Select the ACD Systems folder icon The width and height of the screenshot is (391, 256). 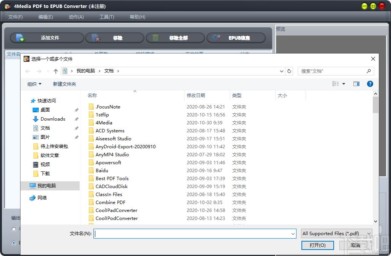click(91, 131)
